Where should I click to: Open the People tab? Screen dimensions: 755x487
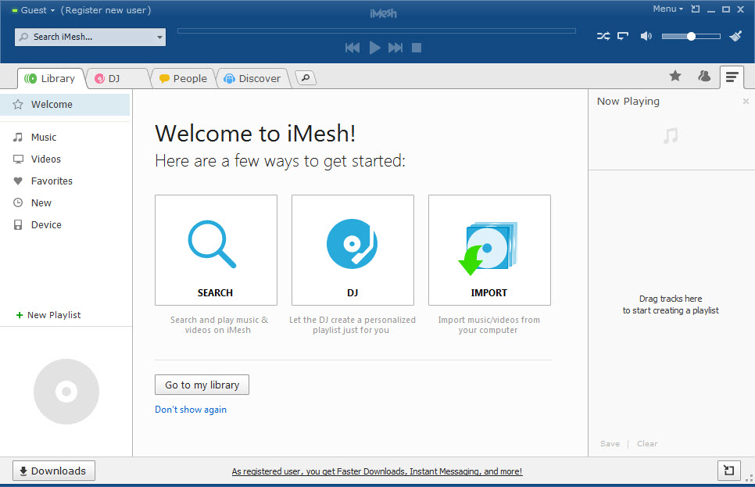click(x=184, y=78)
